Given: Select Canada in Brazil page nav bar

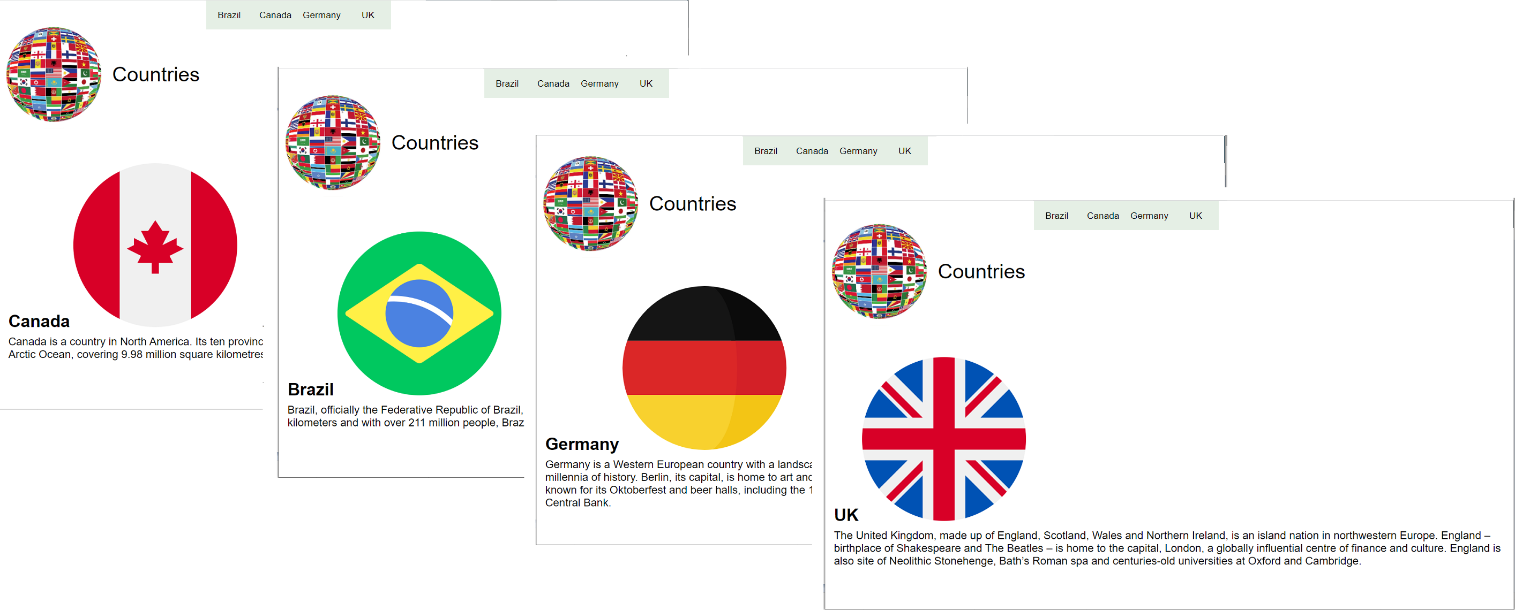Looking at the screenshot, I should pyautogui.click(x=553, y=83).
